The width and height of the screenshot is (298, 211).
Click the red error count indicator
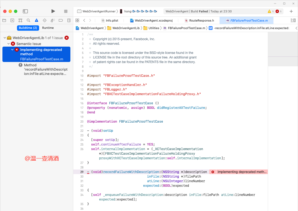pos(278,11)
